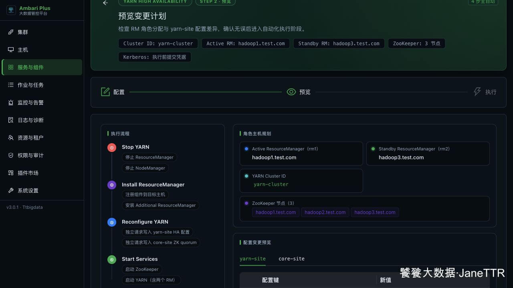Select the hadoop1.test.com ZooKeeper node tag

276,212
